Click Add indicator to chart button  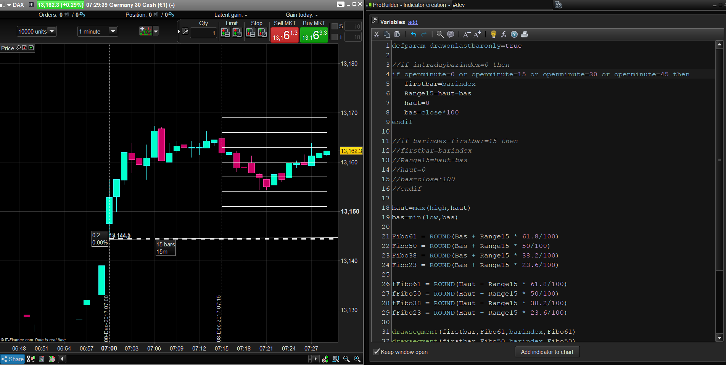(547, 352)
